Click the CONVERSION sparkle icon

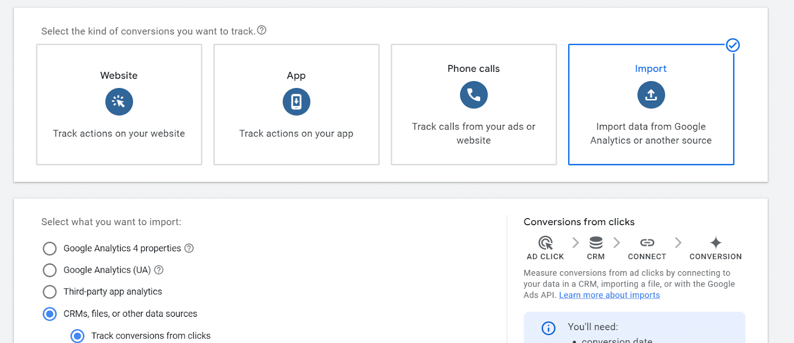tap(716, 243)
